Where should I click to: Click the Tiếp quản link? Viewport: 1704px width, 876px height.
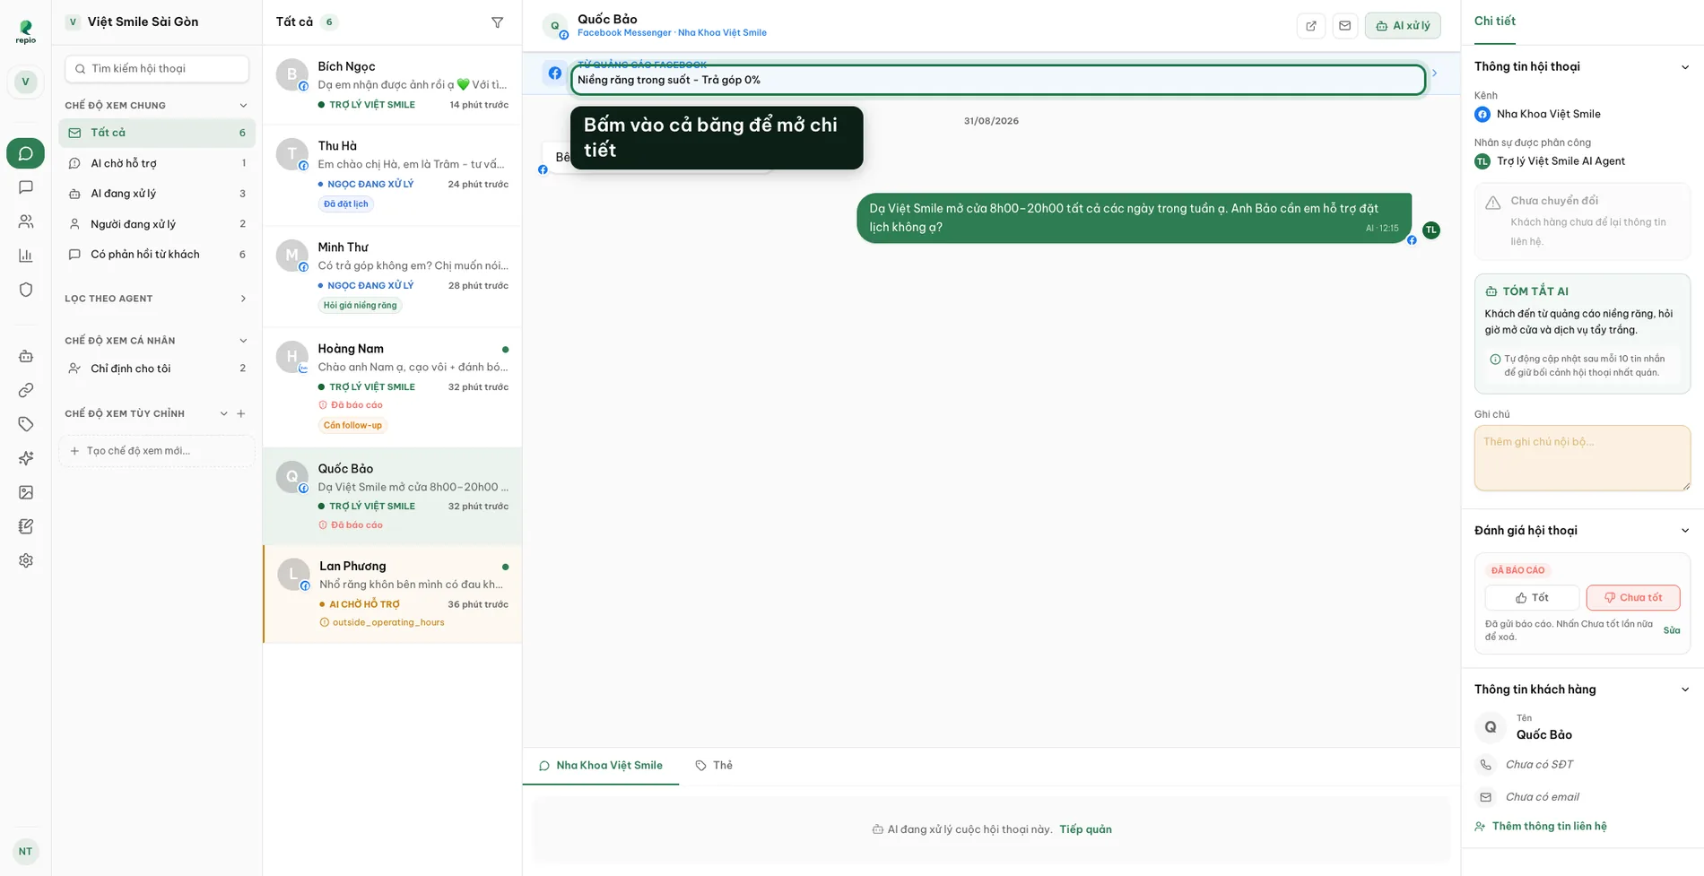coord(1085,829)
